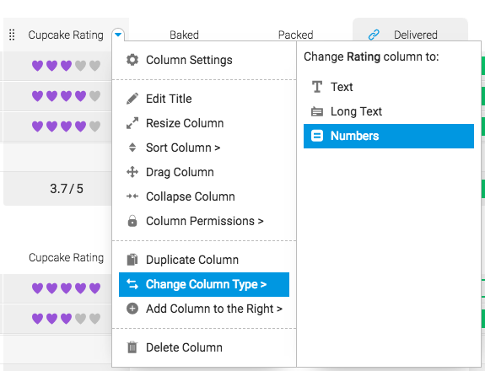Click the Edit Title pencil icon
The image size is (485, 371).
[x=132, y=99]
